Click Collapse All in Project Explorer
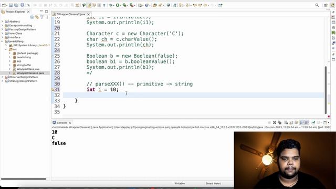The image size is (336, 189). (32, 17)
